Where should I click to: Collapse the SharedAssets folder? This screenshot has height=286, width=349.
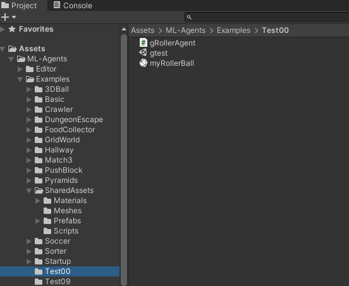(29, 190)
